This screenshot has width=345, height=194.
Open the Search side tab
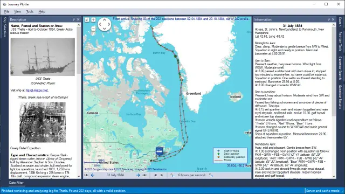[x=340, y=22]
